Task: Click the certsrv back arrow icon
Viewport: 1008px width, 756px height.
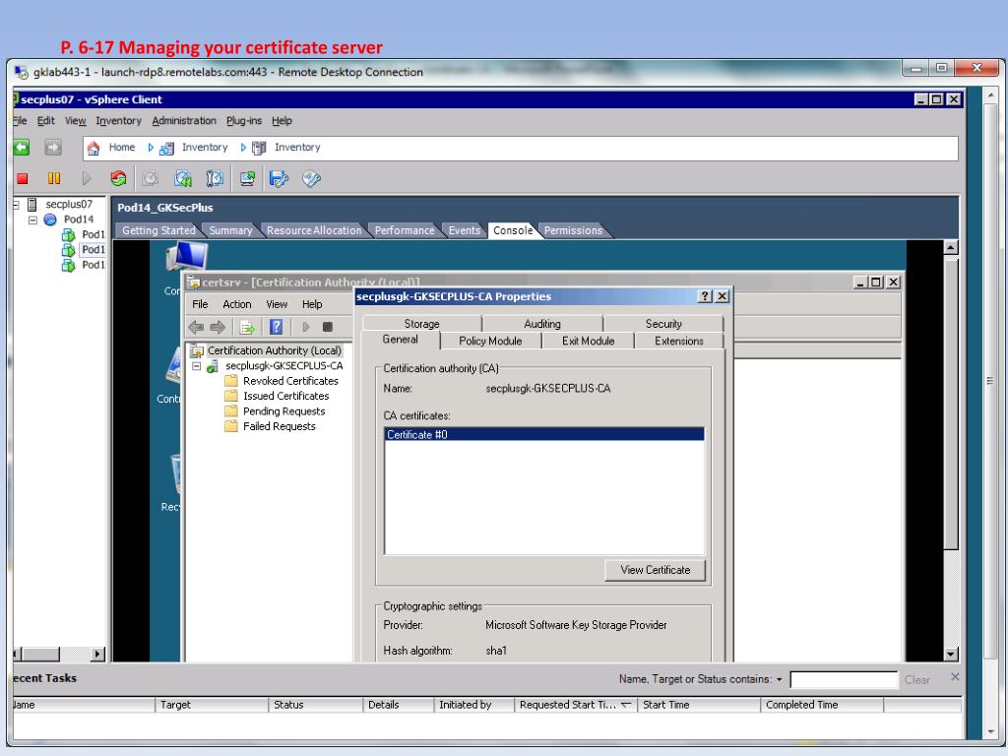Action: (x=196, y=327)
